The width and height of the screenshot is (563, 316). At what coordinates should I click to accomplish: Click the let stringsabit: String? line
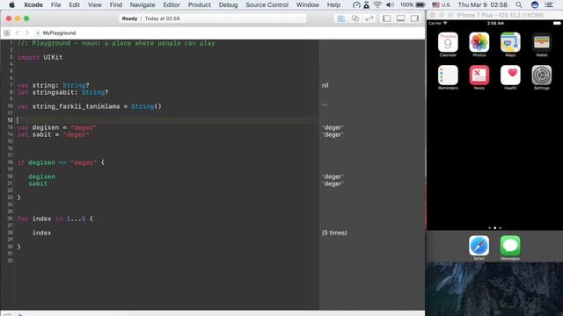62,92
